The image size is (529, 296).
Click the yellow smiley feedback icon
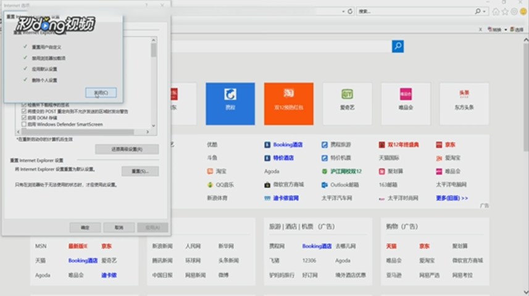(523, 12)
